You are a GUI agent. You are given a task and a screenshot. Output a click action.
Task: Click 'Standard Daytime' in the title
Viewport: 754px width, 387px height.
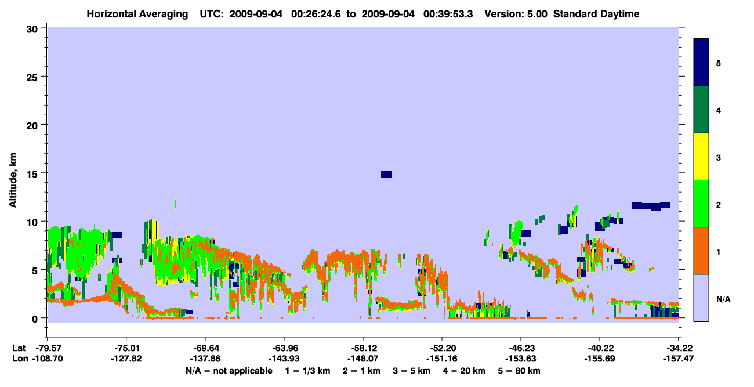click(x=596, y=14)
